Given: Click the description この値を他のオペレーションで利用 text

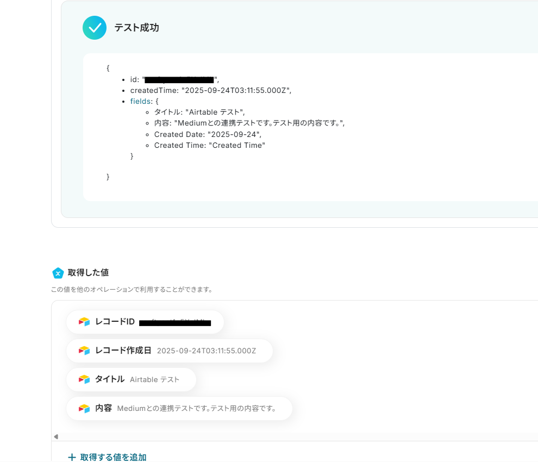Looking at the screenshot, I should [132, 289].
